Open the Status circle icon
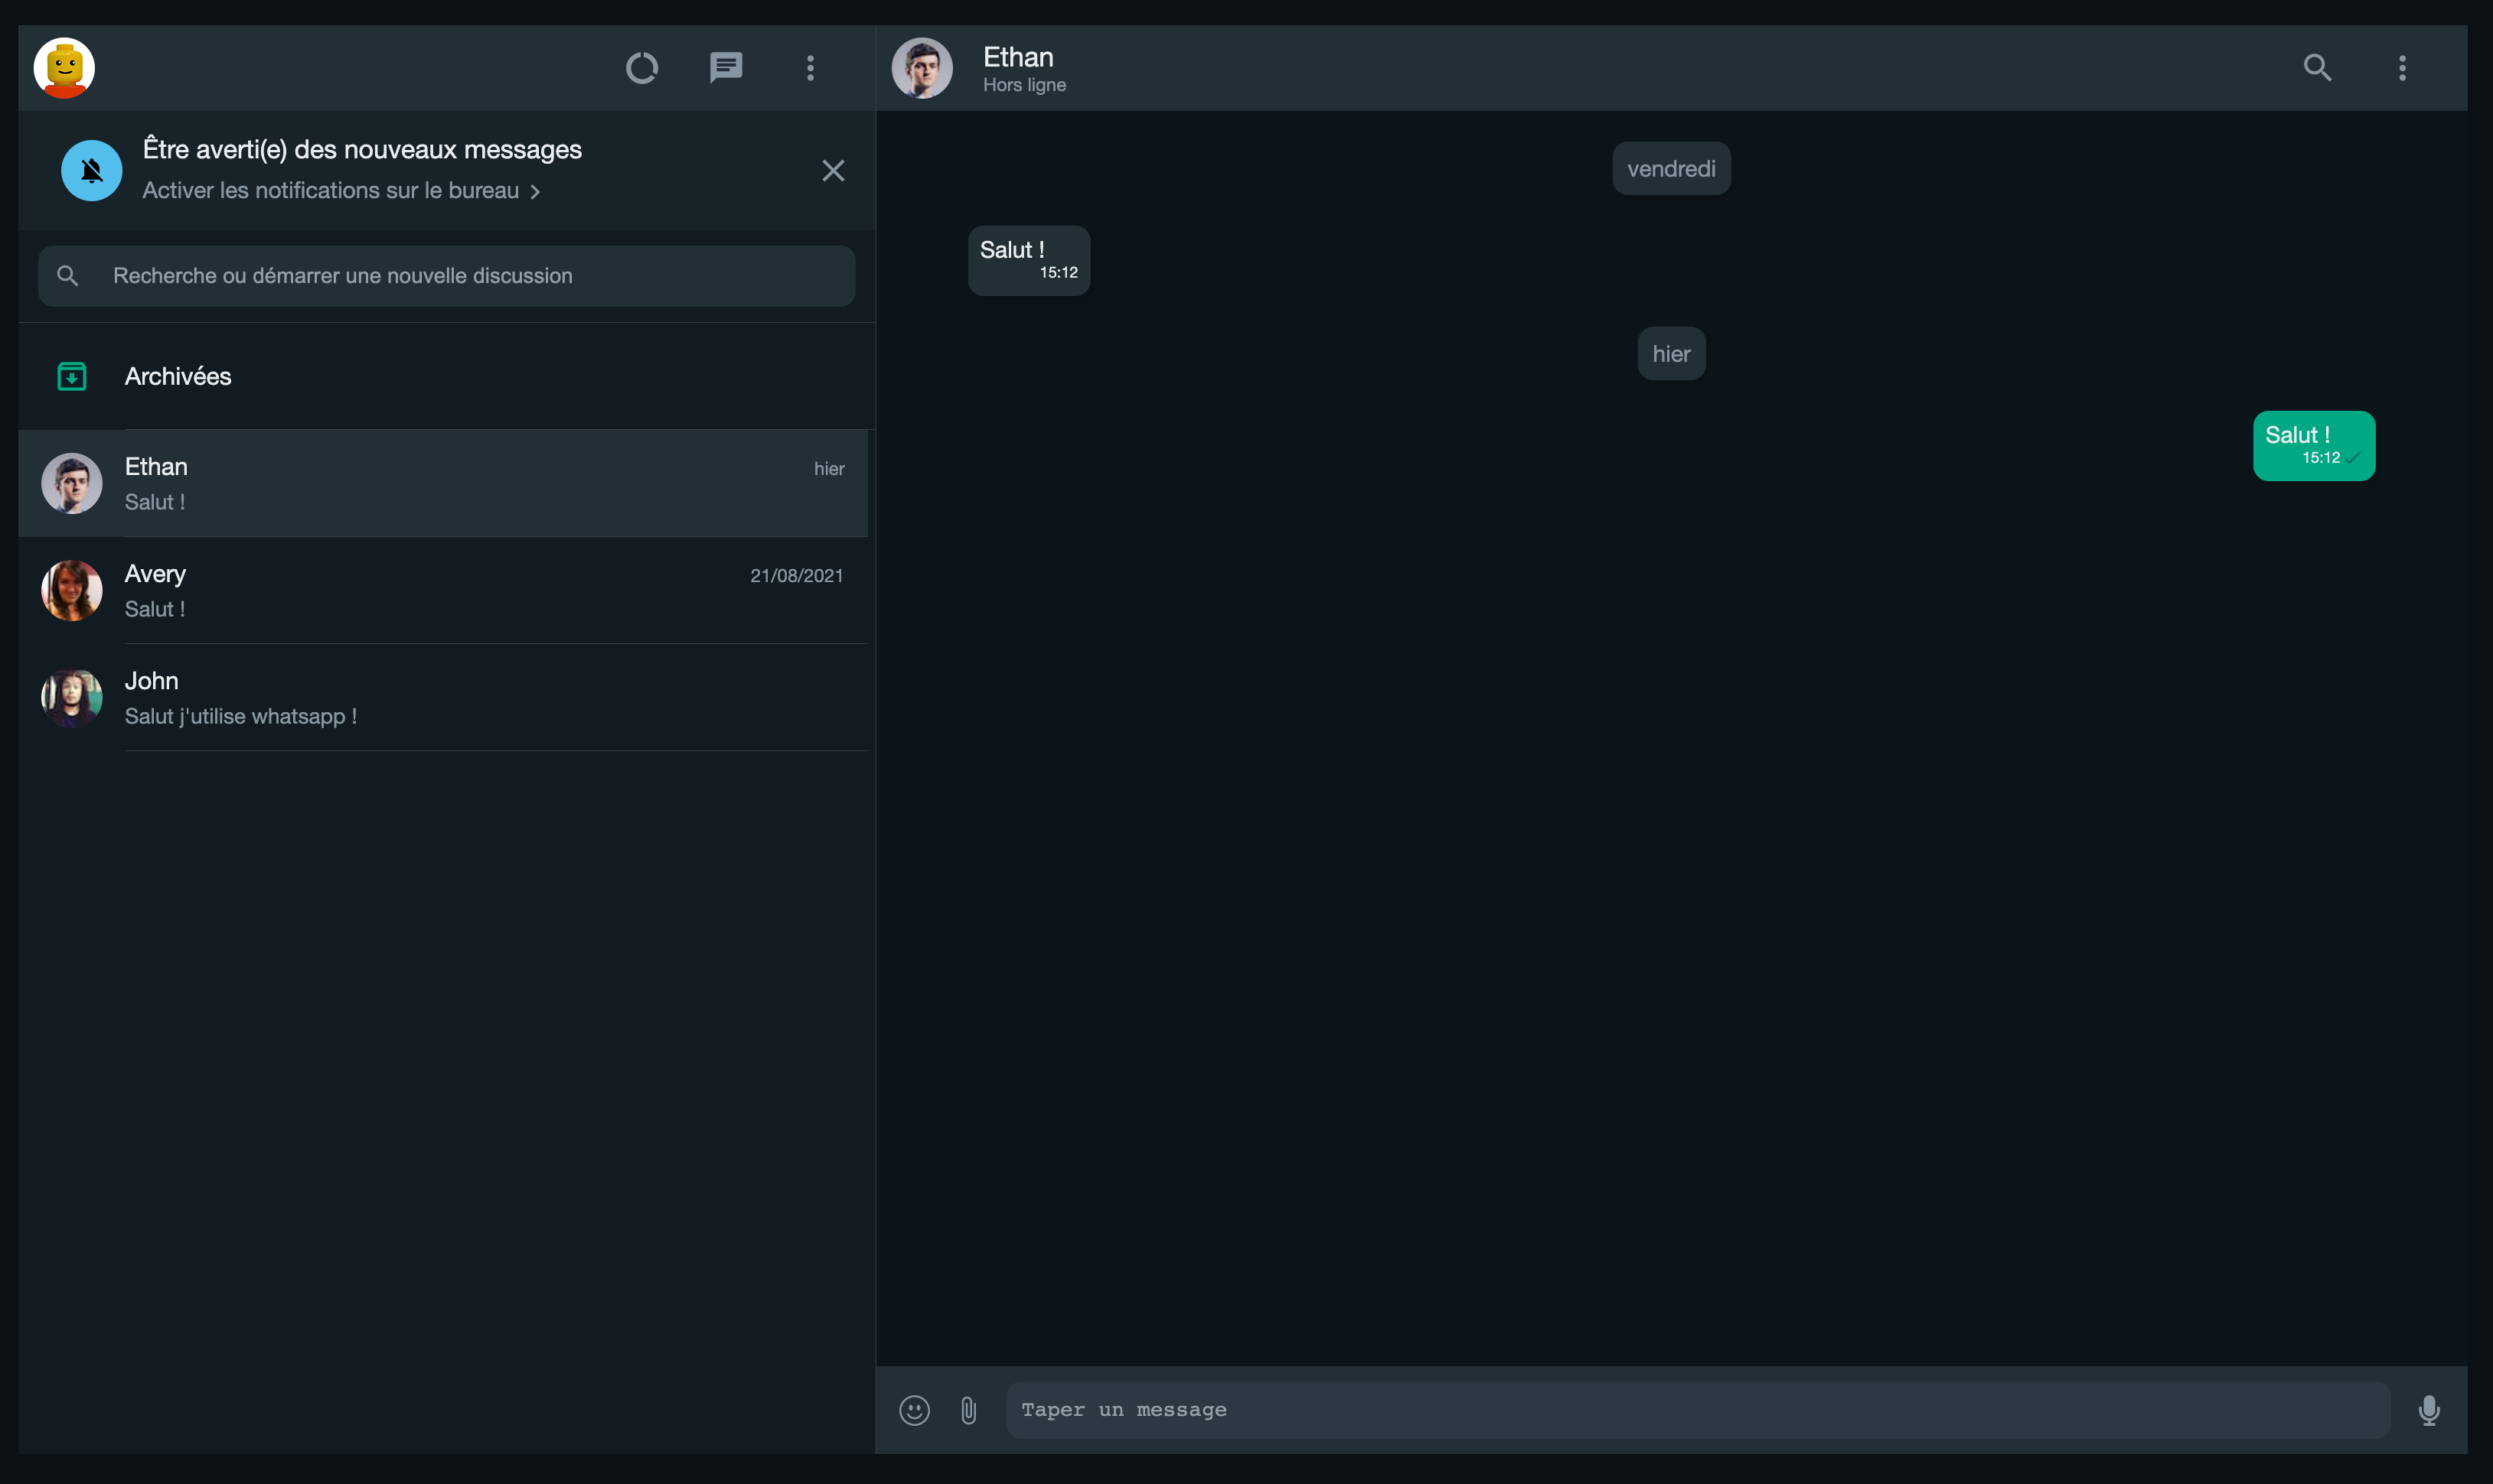Screen dimensions: 2493x1484 (x=641, y=68)
